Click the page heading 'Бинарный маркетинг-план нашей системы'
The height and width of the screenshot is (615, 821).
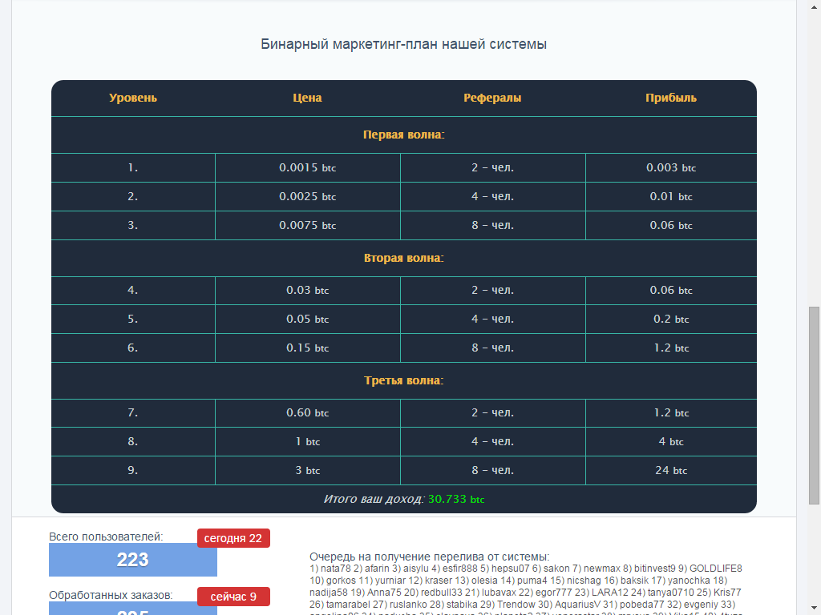[404, 45]
